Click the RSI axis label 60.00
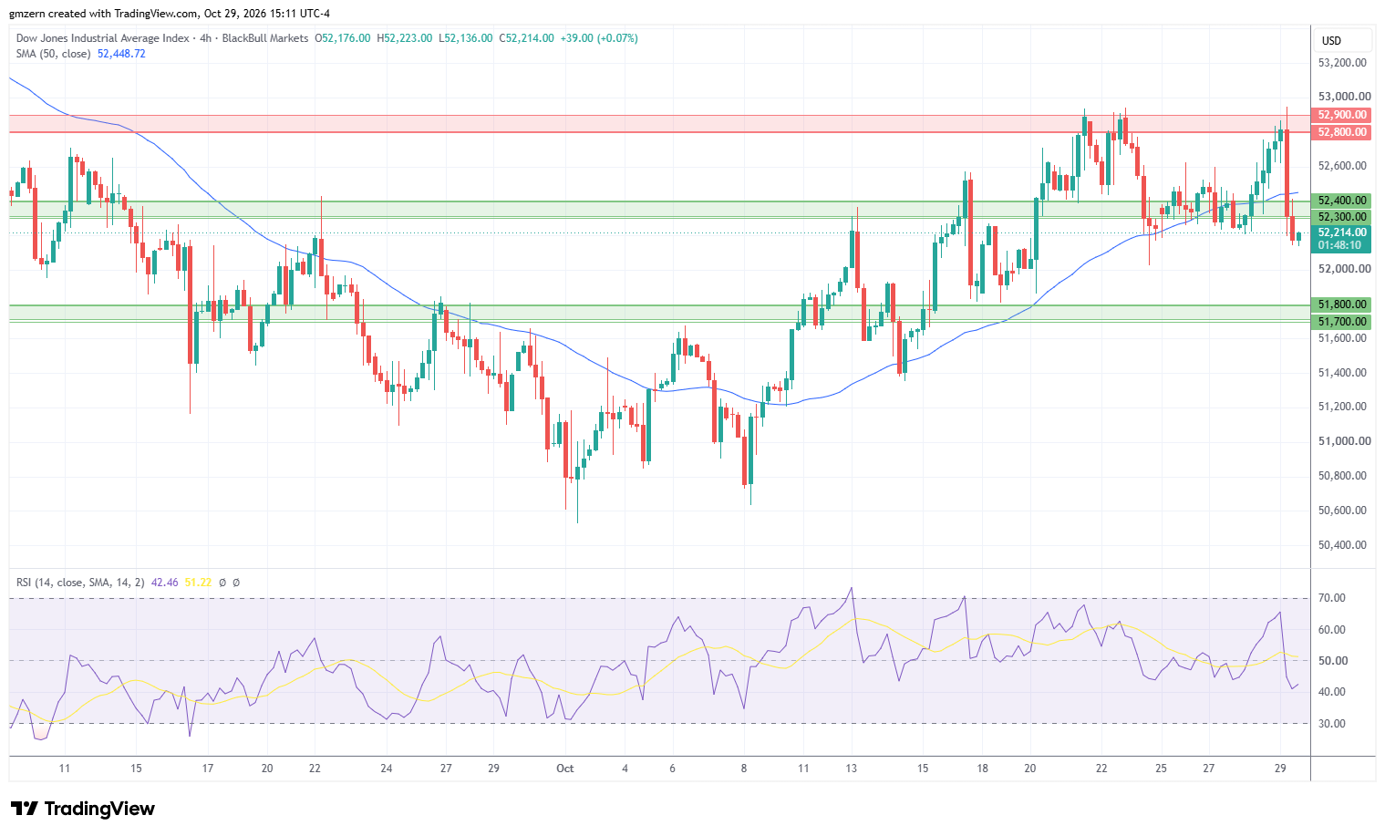 coord(1332,630)
